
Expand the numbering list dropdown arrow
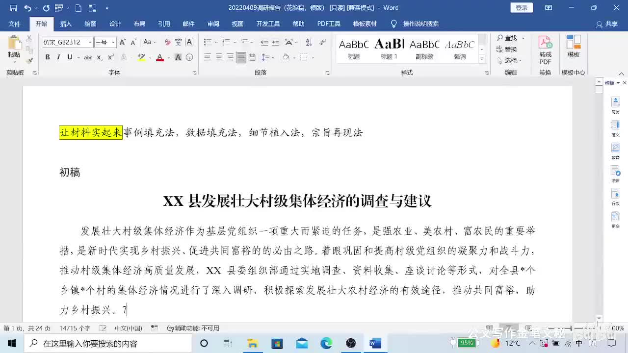coord(234,42)
